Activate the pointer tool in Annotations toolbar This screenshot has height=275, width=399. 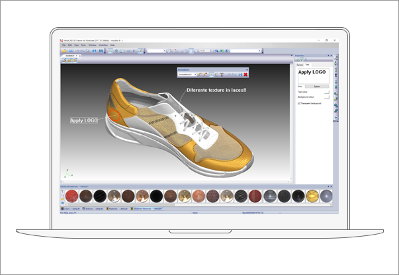[211, 75]
